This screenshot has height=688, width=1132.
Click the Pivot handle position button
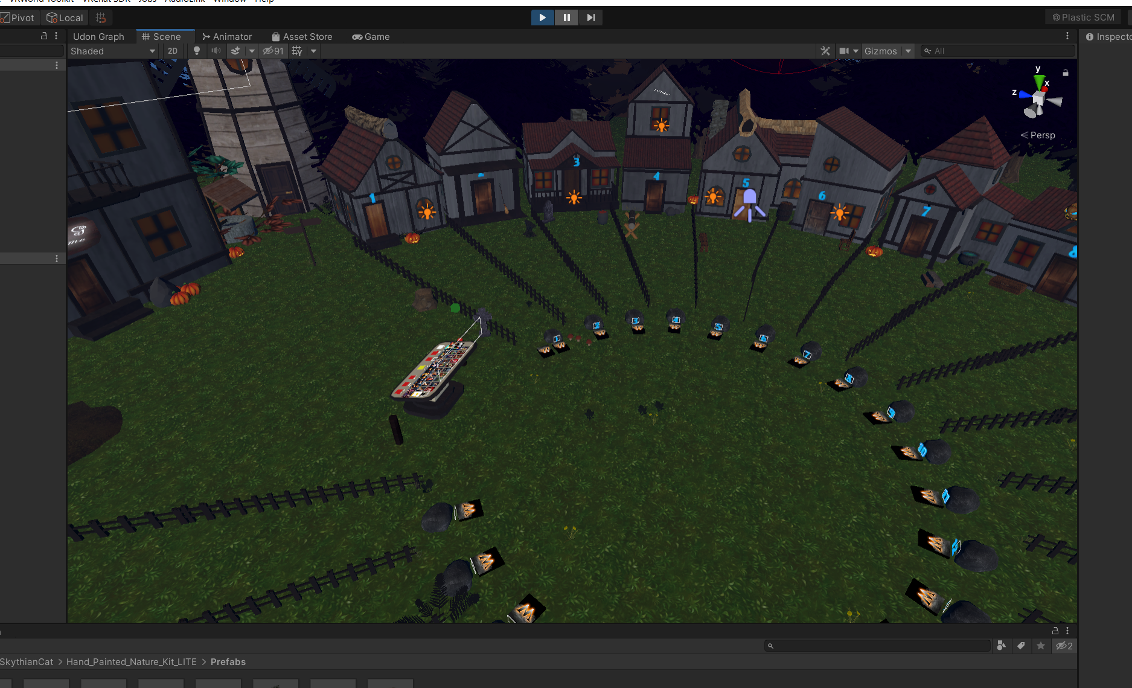[18, 18]
